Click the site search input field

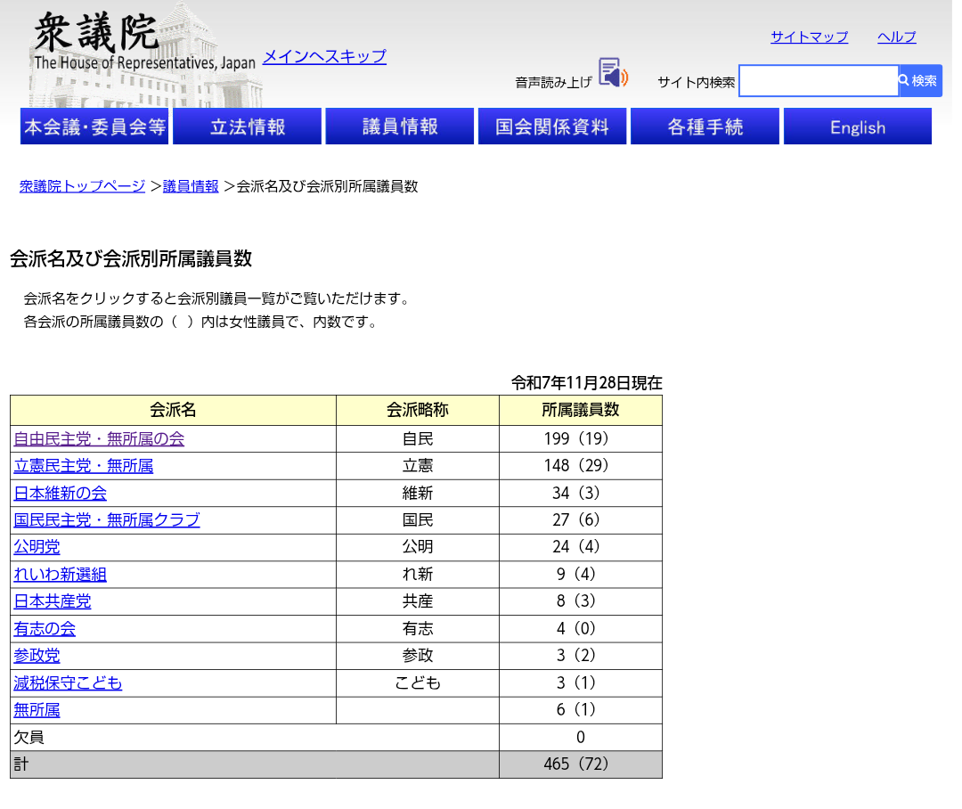coord(818,81)
